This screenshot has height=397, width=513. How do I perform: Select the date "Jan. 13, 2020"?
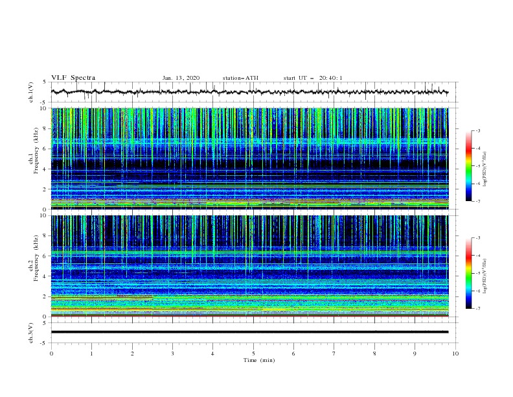(x=181, y=78)
